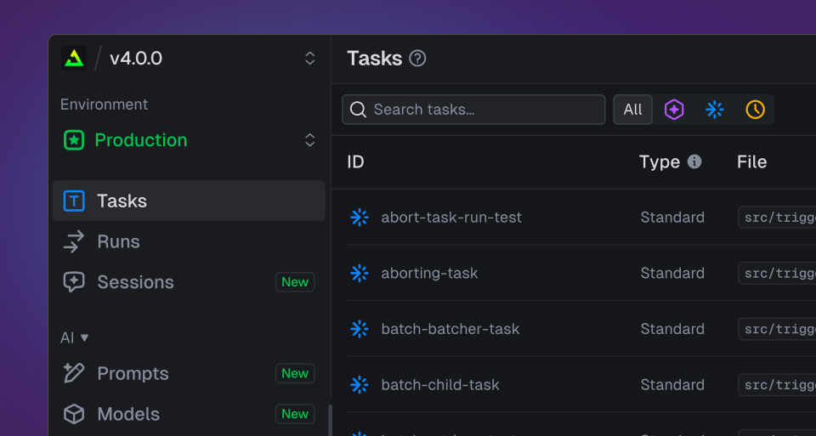The image size is (816, 436).
Task: Click the File column header
Action: pos(751,161)
